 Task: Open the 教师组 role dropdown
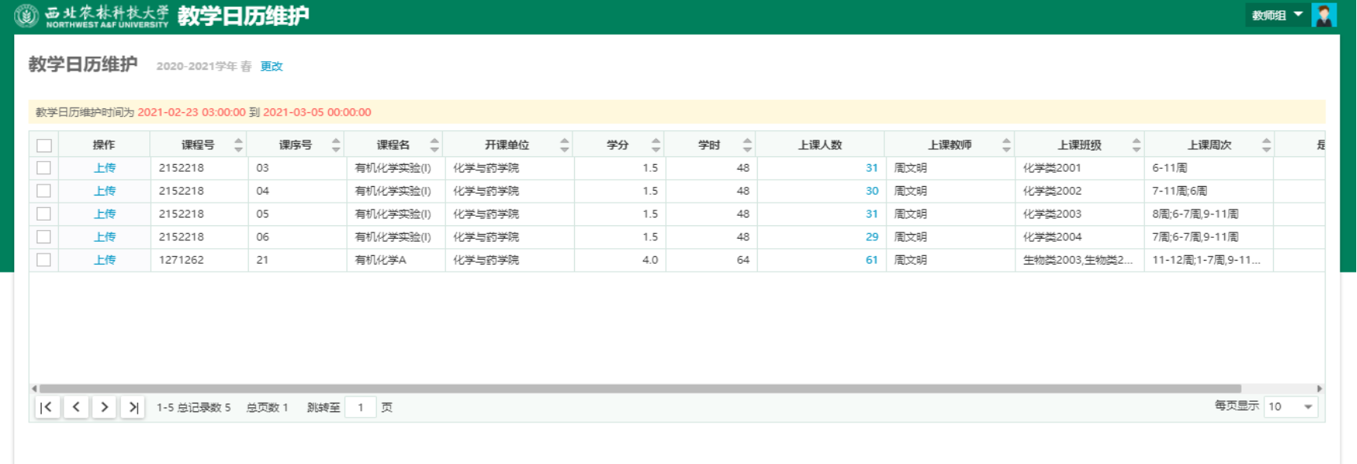coord(1277,15)
